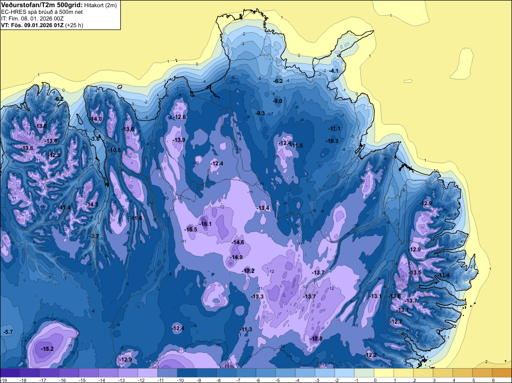Image resolution: width=512 pixels, height=383 pixels.
Task: Select the -11.3 temperature value
Action: (x=246, y=329)
